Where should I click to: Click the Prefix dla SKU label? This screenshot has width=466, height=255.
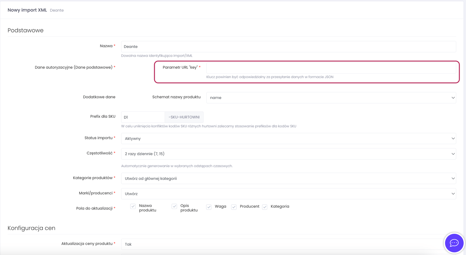click(103, 116)
